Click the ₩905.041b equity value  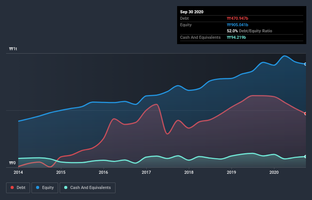[x=238, y=25]
